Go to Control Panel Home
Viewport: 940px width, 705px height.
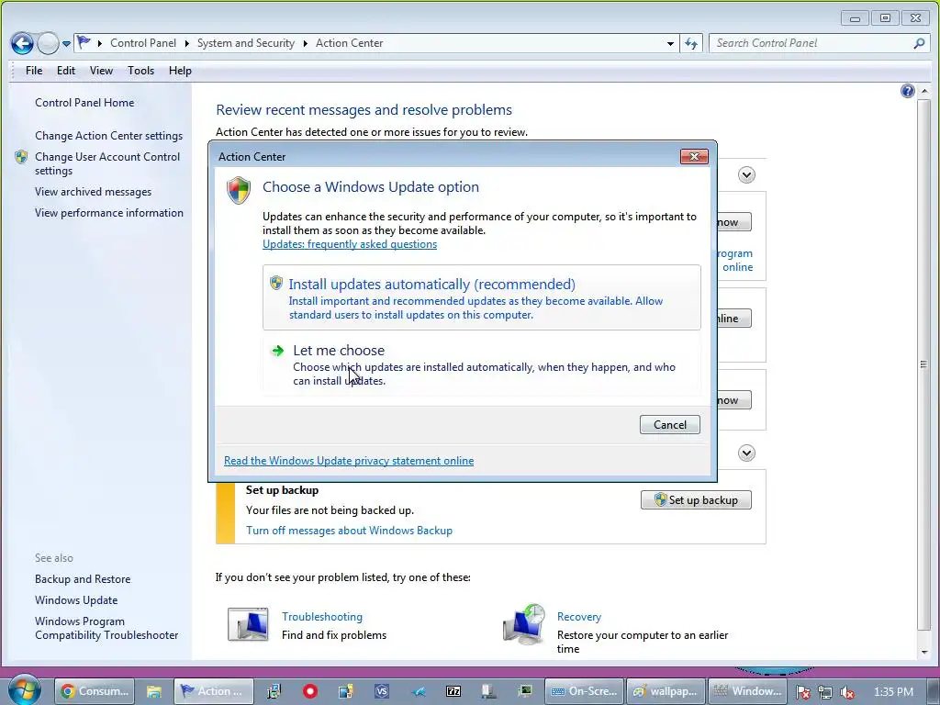[84, 103]
